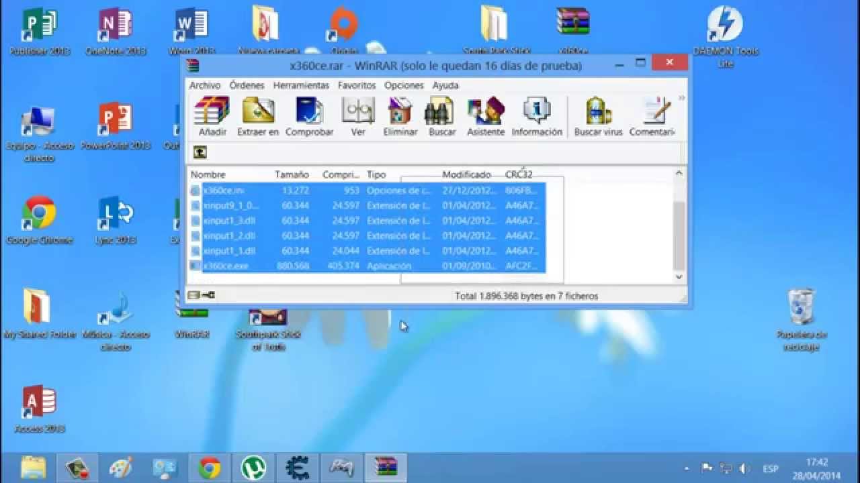Click the Buscar virus toolbar icon
The height and width of the screenshot is (483, 860).
tap(598, 117)
